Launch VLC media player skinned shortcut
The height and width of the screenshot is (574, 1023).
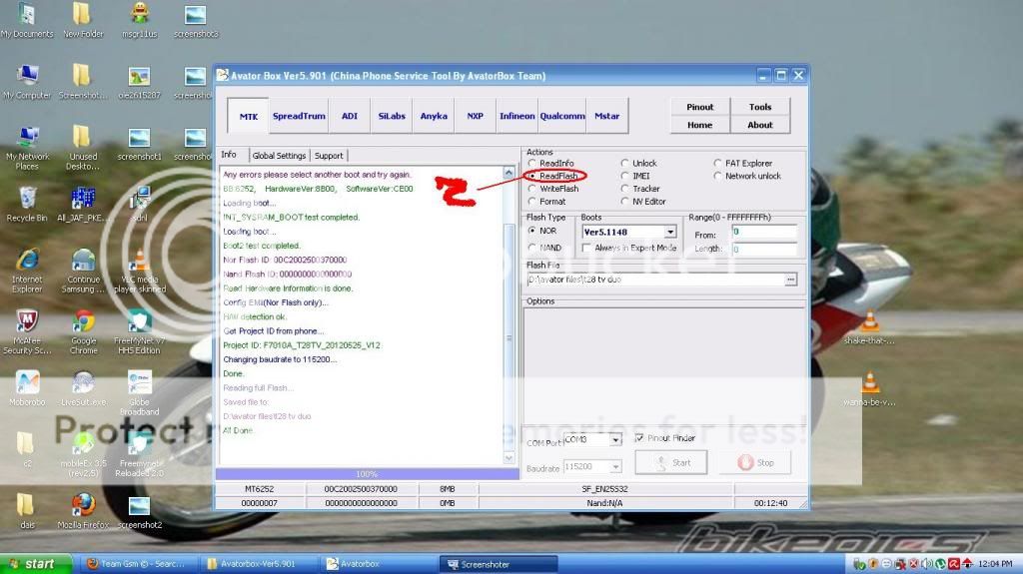click(x=139, y=271)
